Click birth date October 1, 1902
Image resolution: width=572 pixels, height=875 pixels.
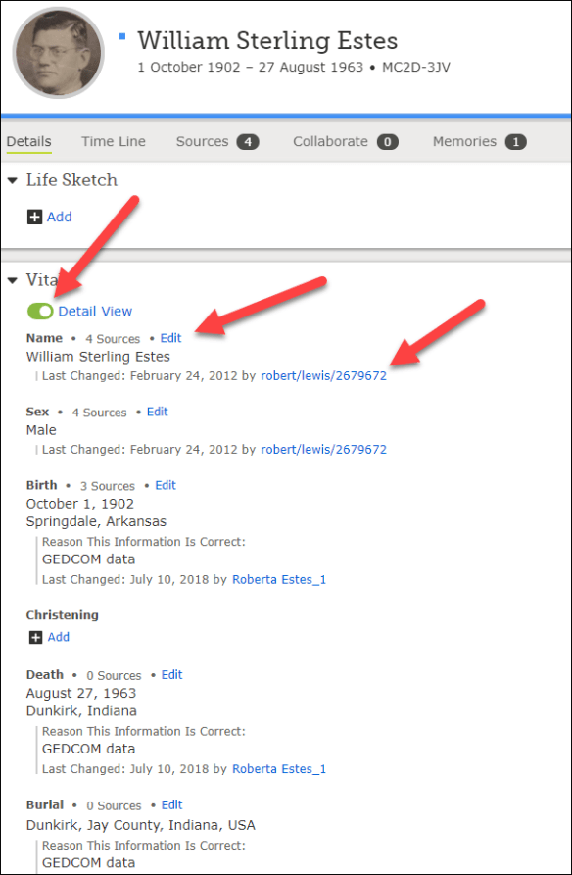click(80, 504)
